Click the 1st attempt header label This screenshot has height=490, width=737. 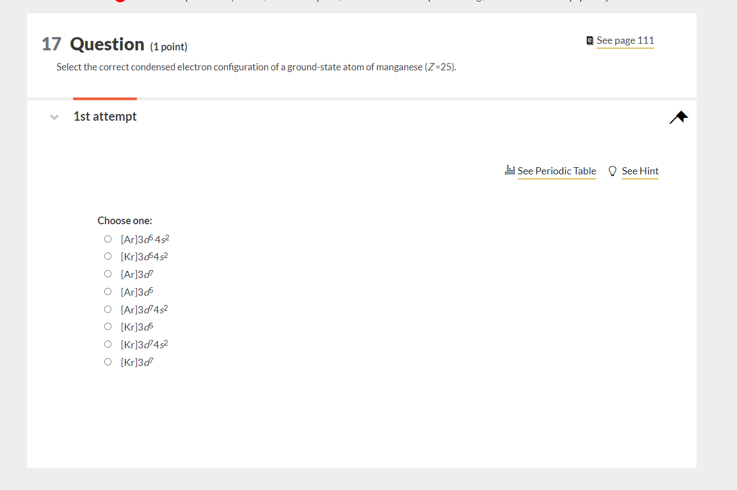click(105, 116)
